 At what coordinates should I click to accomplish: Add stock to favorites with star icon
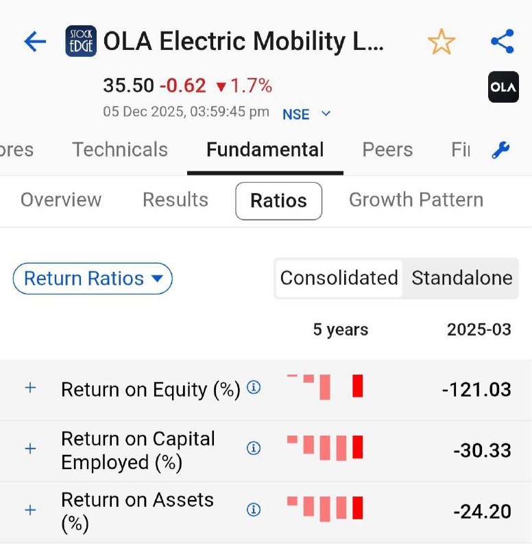441,42
